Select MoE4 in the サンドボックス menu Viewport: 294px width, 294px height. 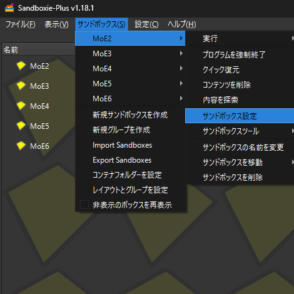[x=130, y=69]
